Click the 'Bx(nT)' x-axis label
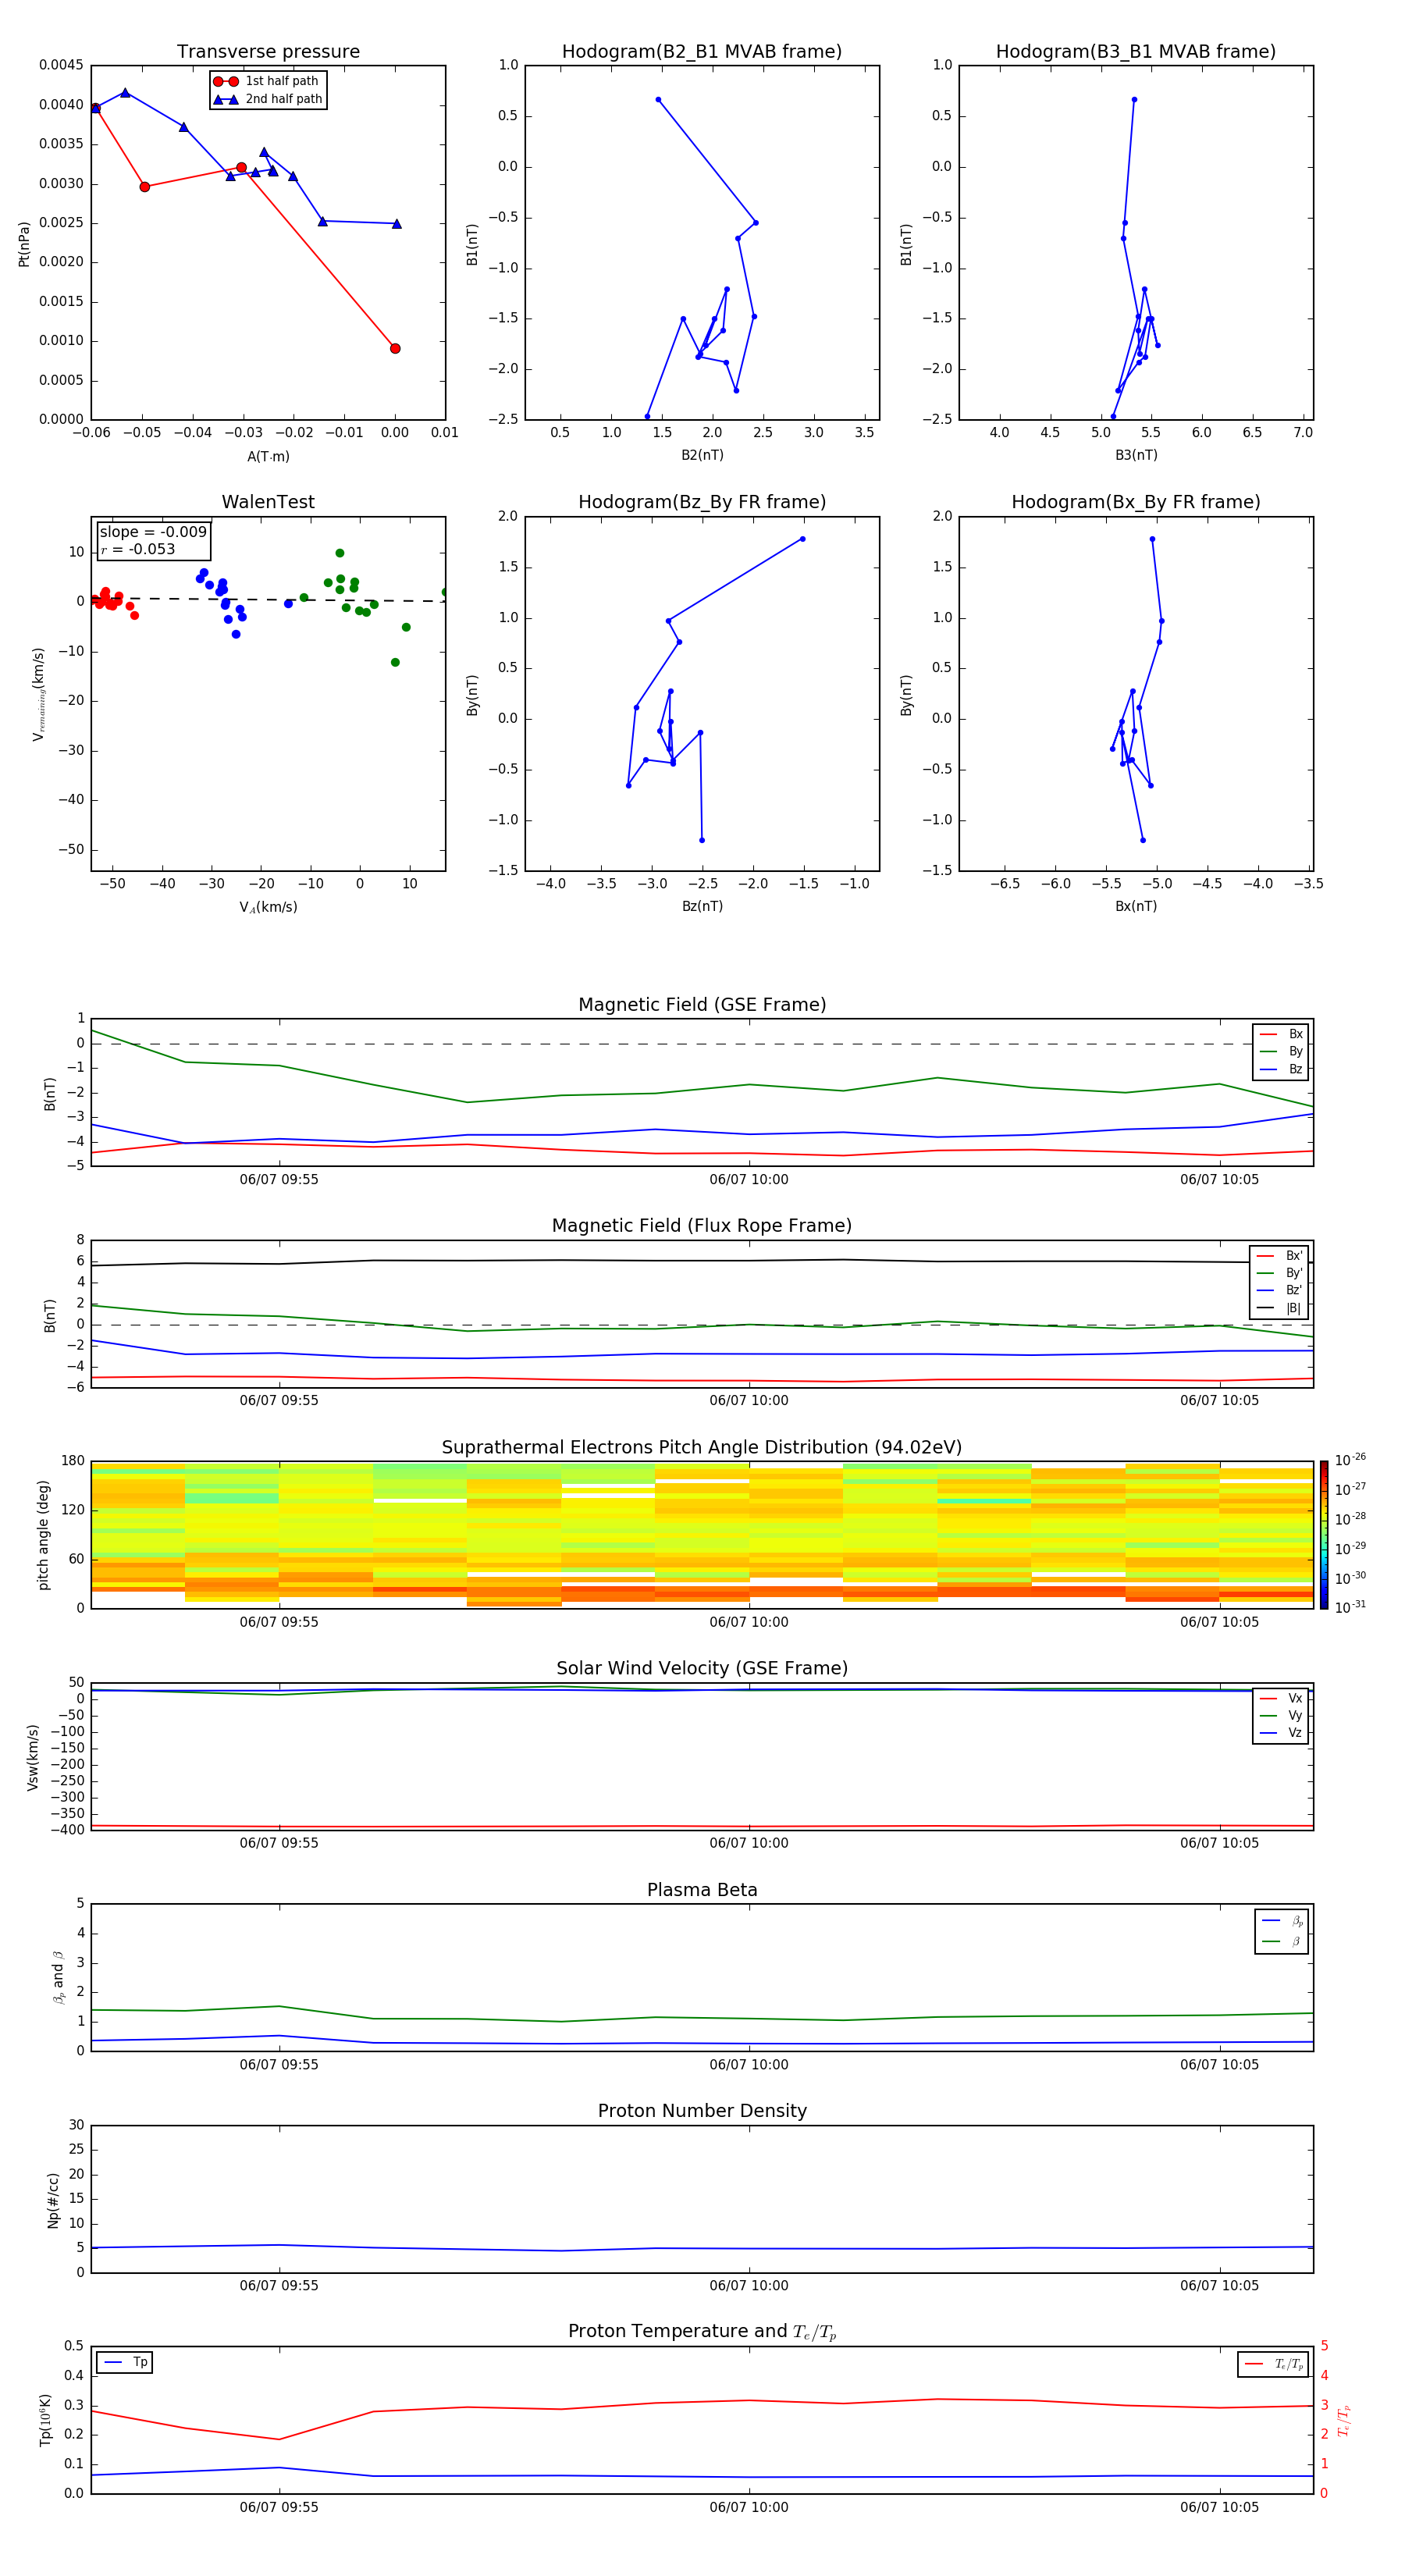 [x=1136, y=906]
